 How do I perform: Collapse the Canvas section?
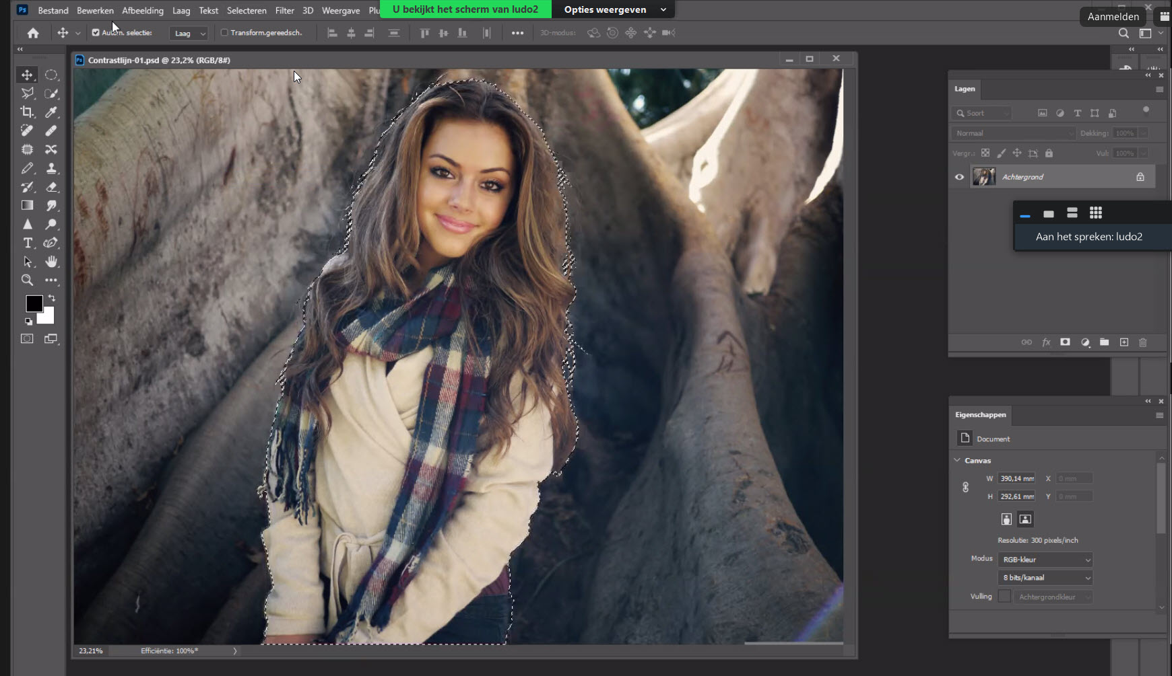[957, 460]
